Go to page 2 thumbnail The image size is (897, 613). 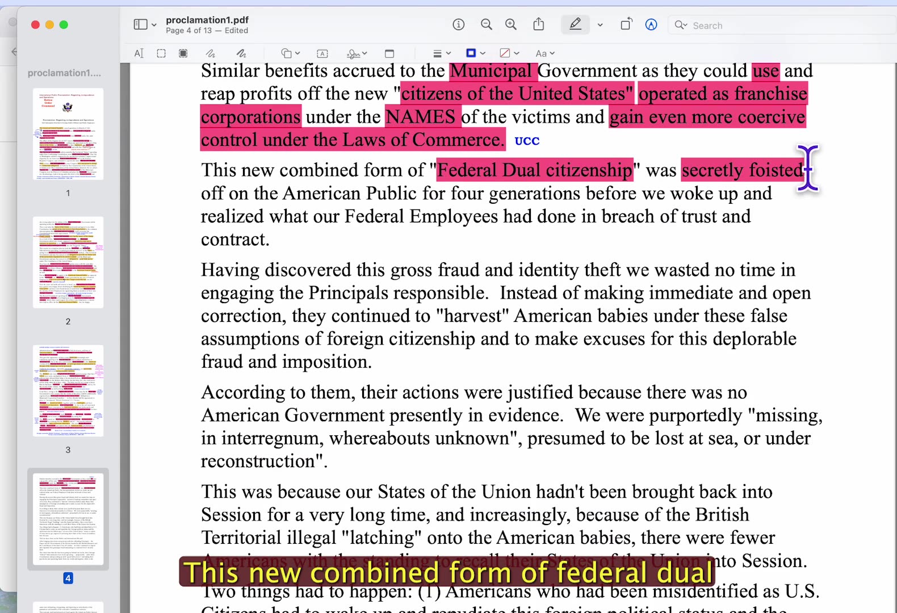pos(68,262)
